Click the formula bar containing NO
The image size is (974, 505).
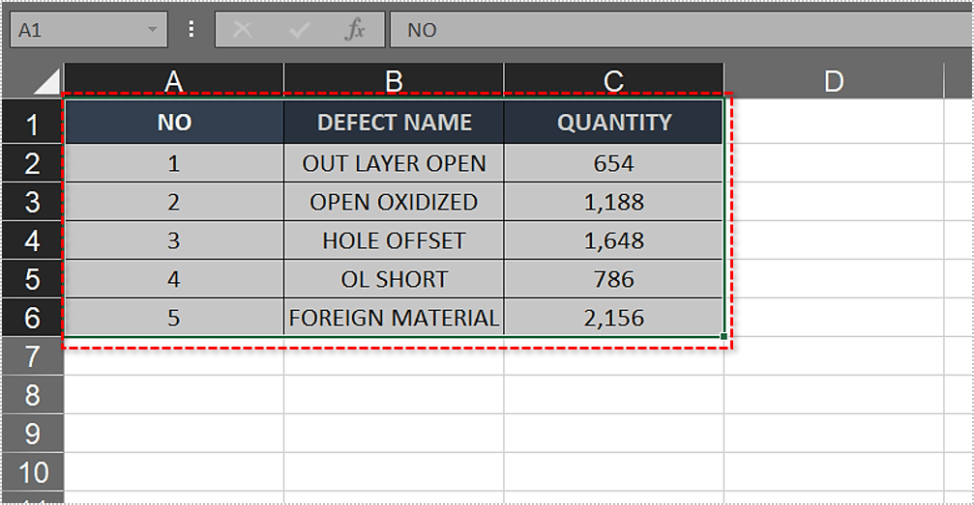pos(677,30)
